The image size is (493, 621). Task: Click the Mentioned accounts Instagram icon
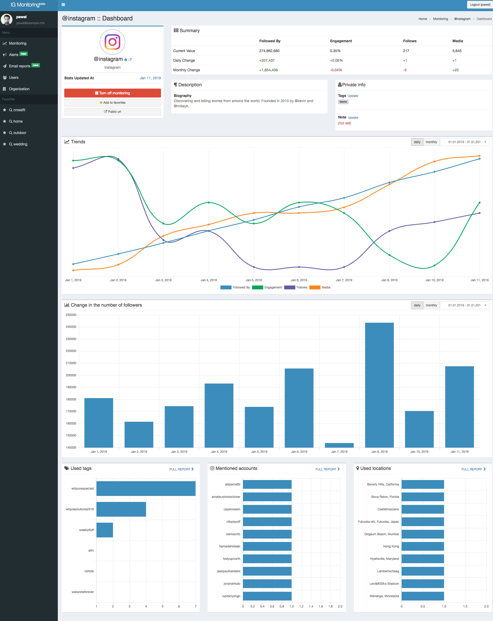[x=212, y=468]
